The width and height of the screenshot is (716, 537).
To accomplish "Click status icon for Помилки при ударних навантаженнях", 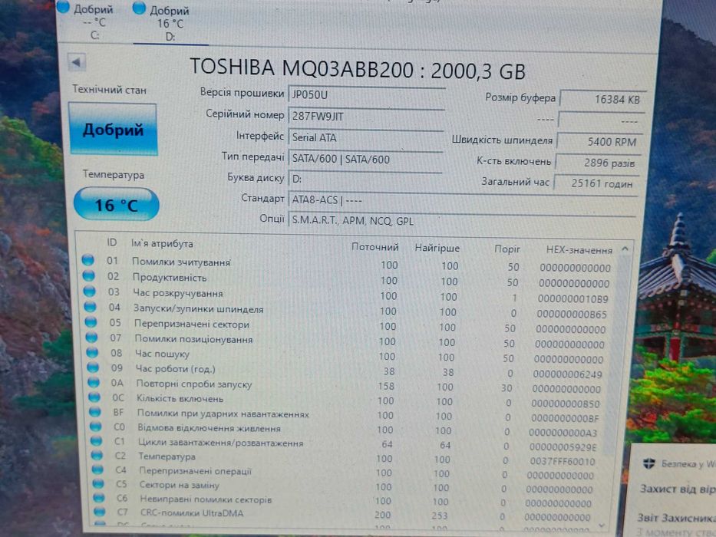I will [x=95, y=411].
